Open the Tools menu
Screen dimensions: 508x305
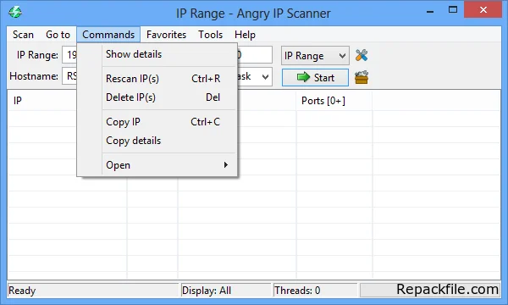tap(211, 35)
